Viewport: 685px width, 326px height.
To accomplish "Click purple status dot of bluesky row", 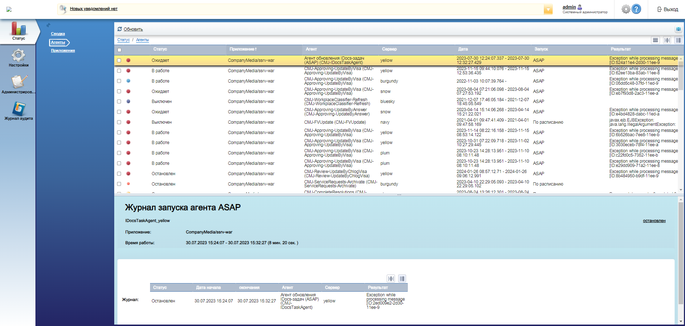I will [x=128, y=102].
